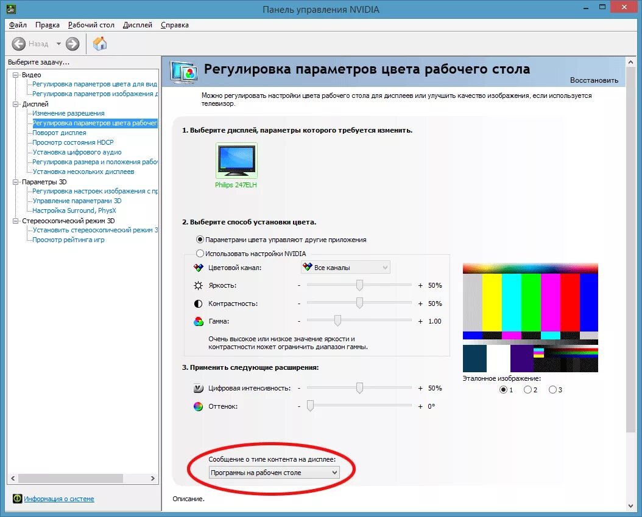Screen dimensions: 642x517
Task: Click the Back arrow icon
Action: [18, 44]
